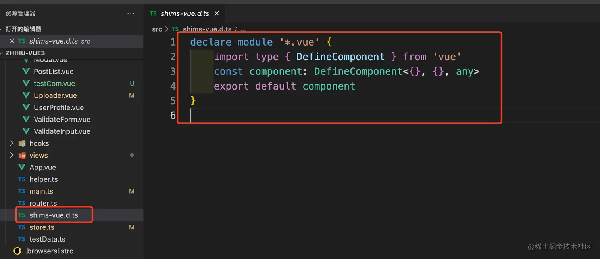600x259 pixels.
Task: Click 'export default component' code line
Action: (x=285, y=86)
